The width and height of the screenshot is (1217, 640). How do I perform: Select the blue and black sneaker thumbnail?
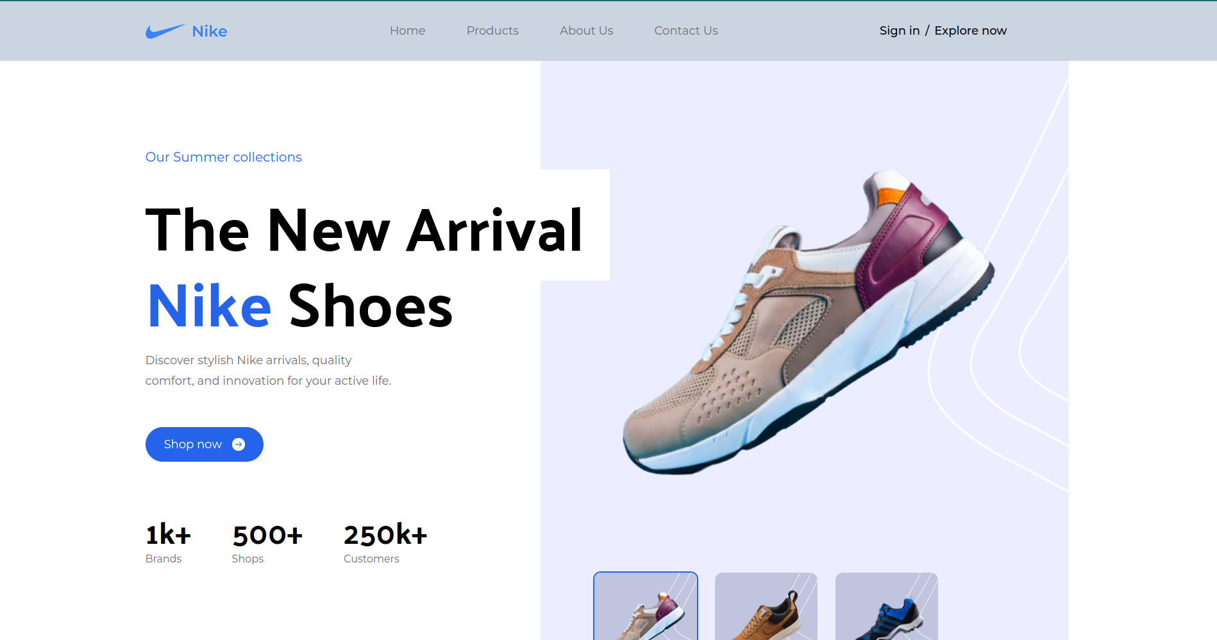click(x=887, y=606)
